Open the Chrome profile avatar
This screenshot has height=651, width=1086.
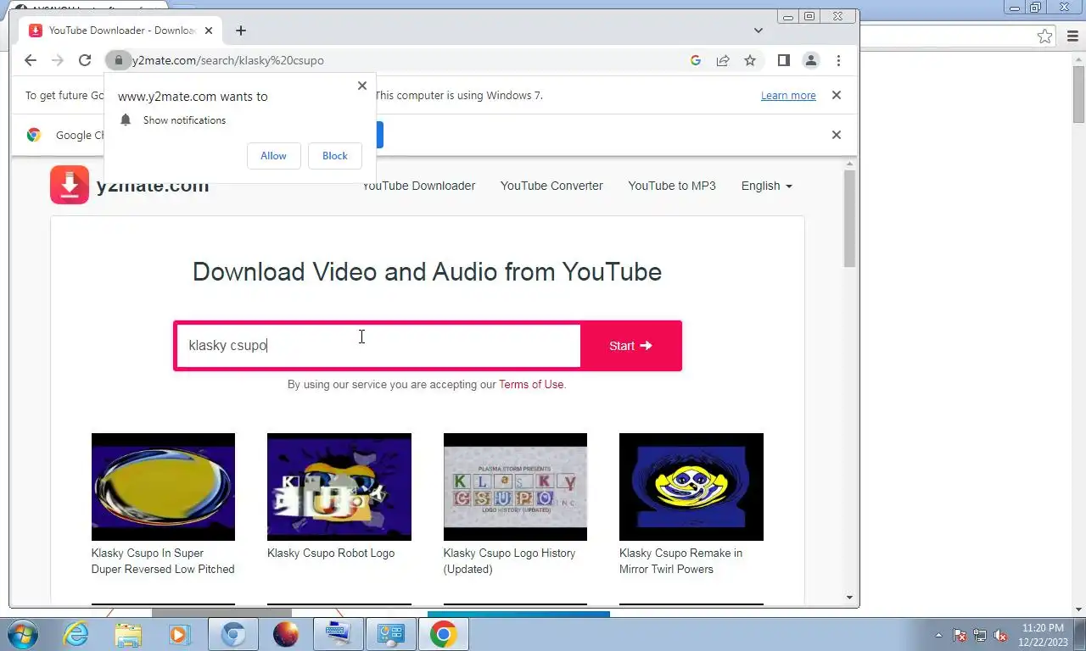coord(811,60)
